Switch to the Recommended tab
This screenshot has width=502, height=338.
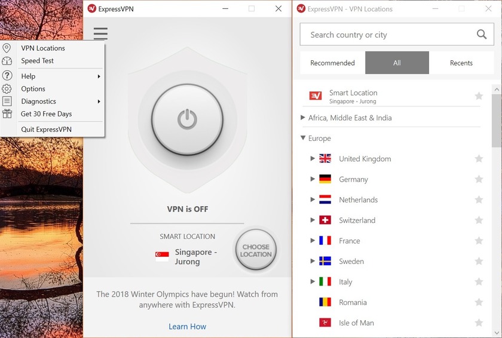(333, 63)
